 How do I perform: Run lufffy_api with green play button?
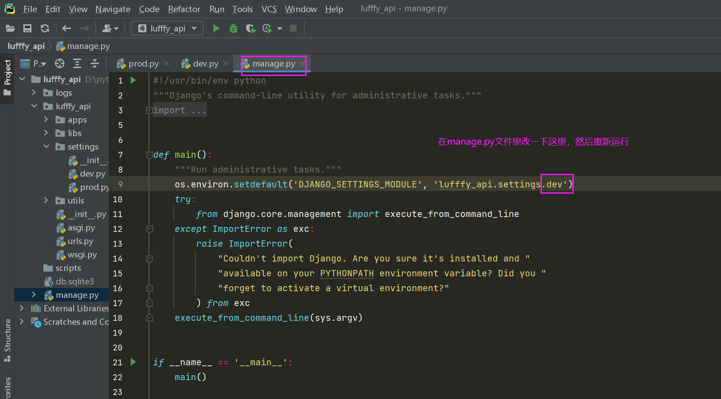coord(216,28)
